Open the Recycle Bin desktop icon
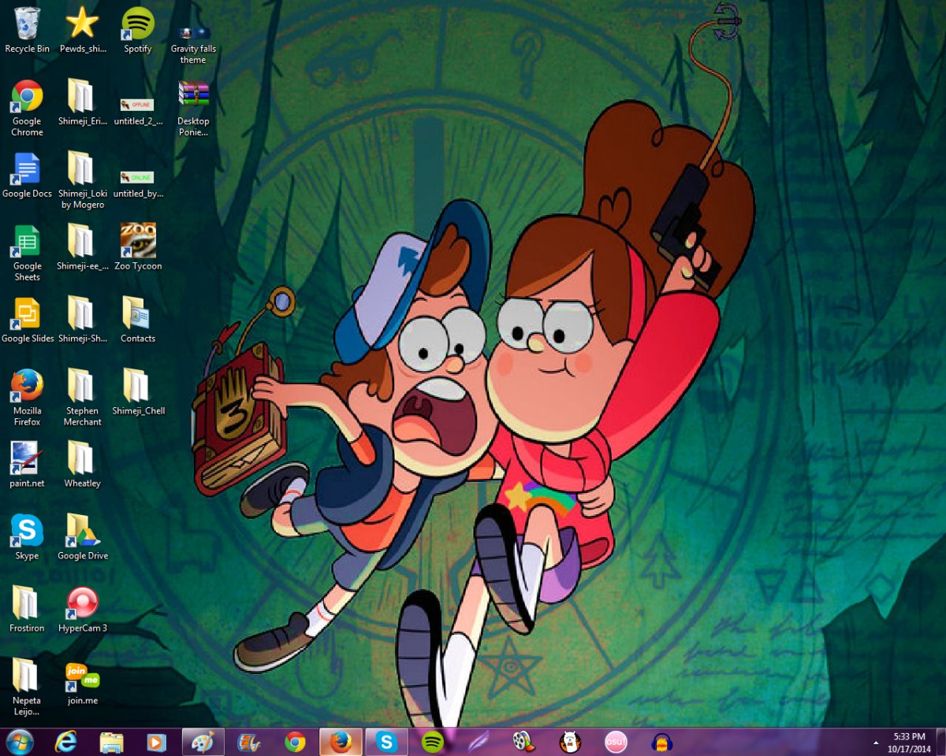Screen dimensions: 946x756 pos(27,24)
